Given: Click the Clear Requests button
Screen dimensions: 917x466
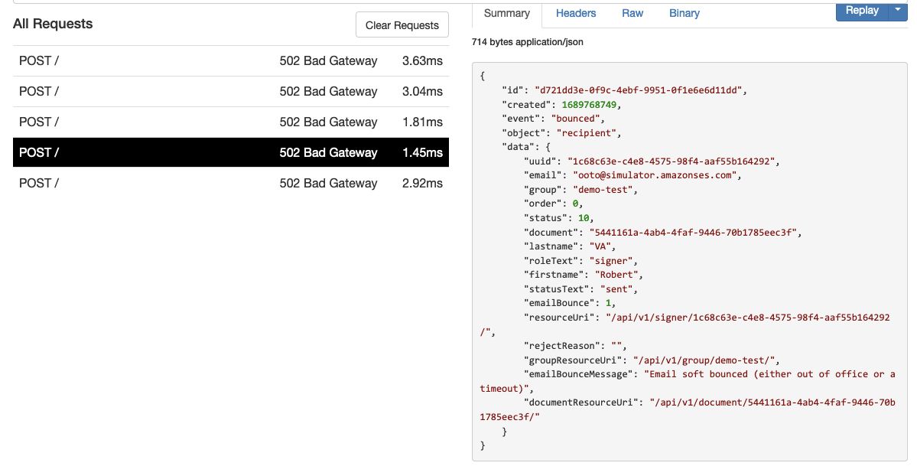Looking at the screenshot, I should click(402, 24).
